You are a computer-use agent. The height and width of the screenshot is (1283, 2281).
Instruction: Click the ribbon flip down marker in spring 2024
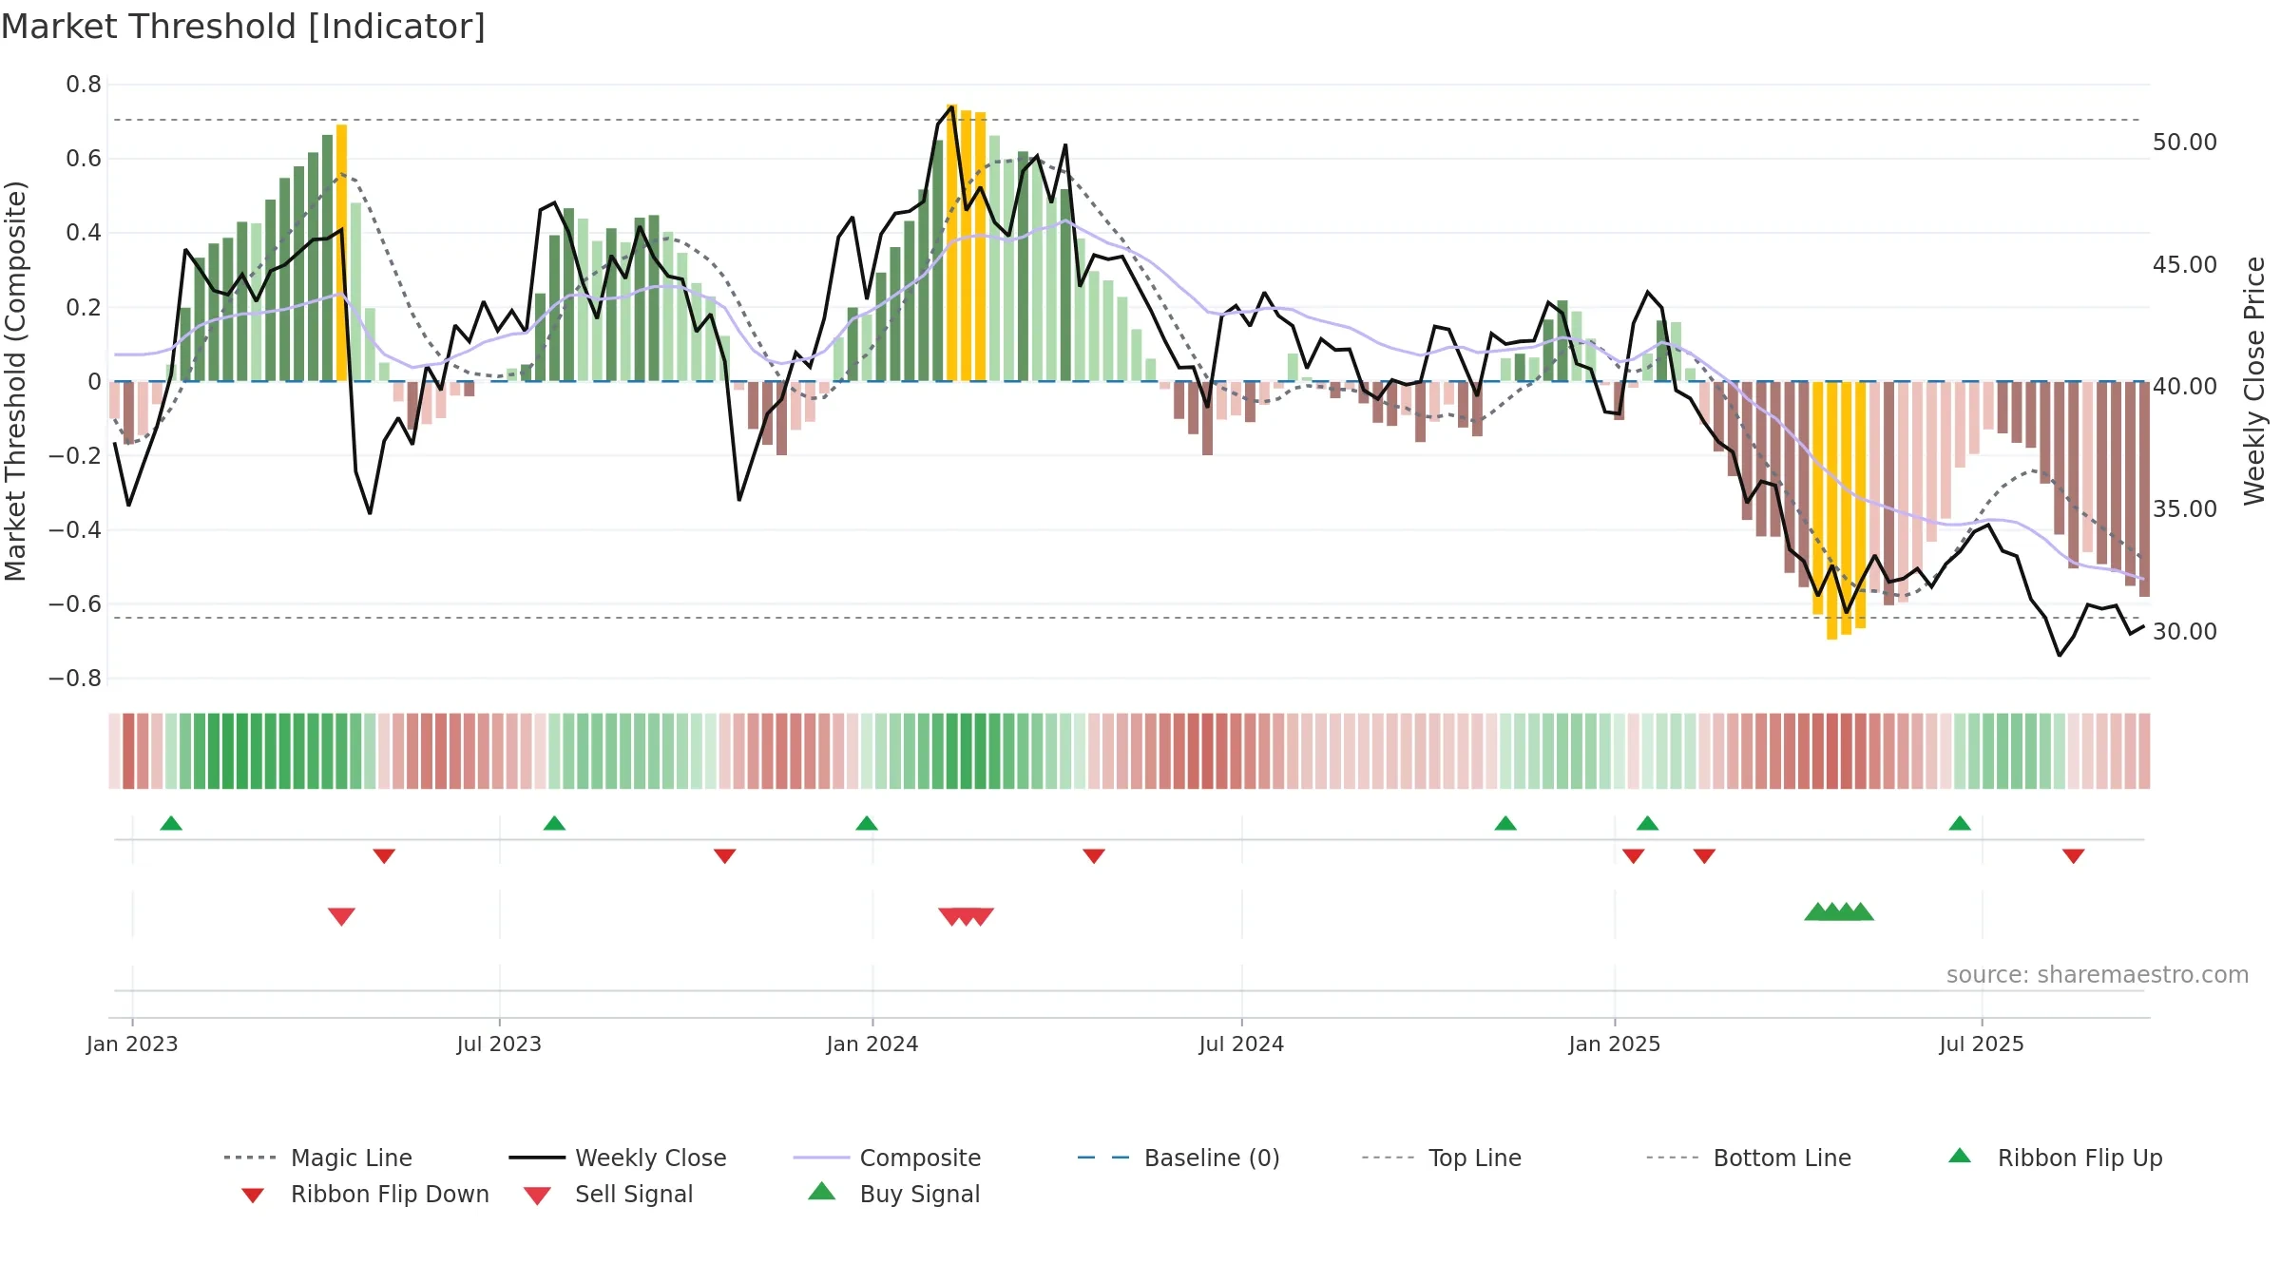click(x=1094, y=856)
